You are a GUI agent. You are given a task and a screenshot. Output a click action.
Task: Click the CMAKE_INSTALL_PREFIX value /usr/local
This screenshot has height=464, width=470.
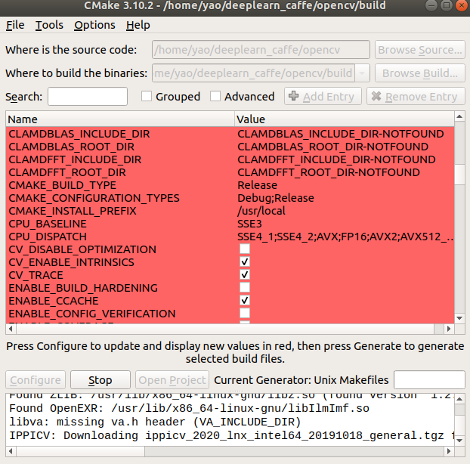click(x=261, y=211)
